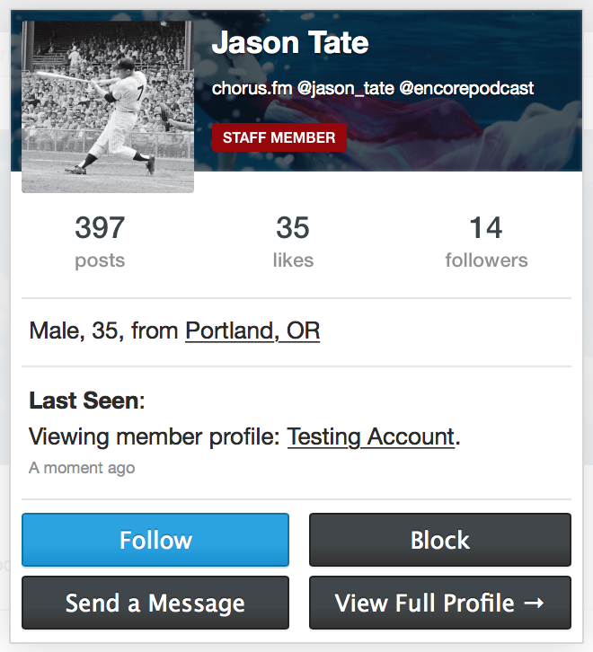The width and height of the screenshot is (593, 652).
Task: Click the "Male, 35, from" text
Action: coord(104,331)
